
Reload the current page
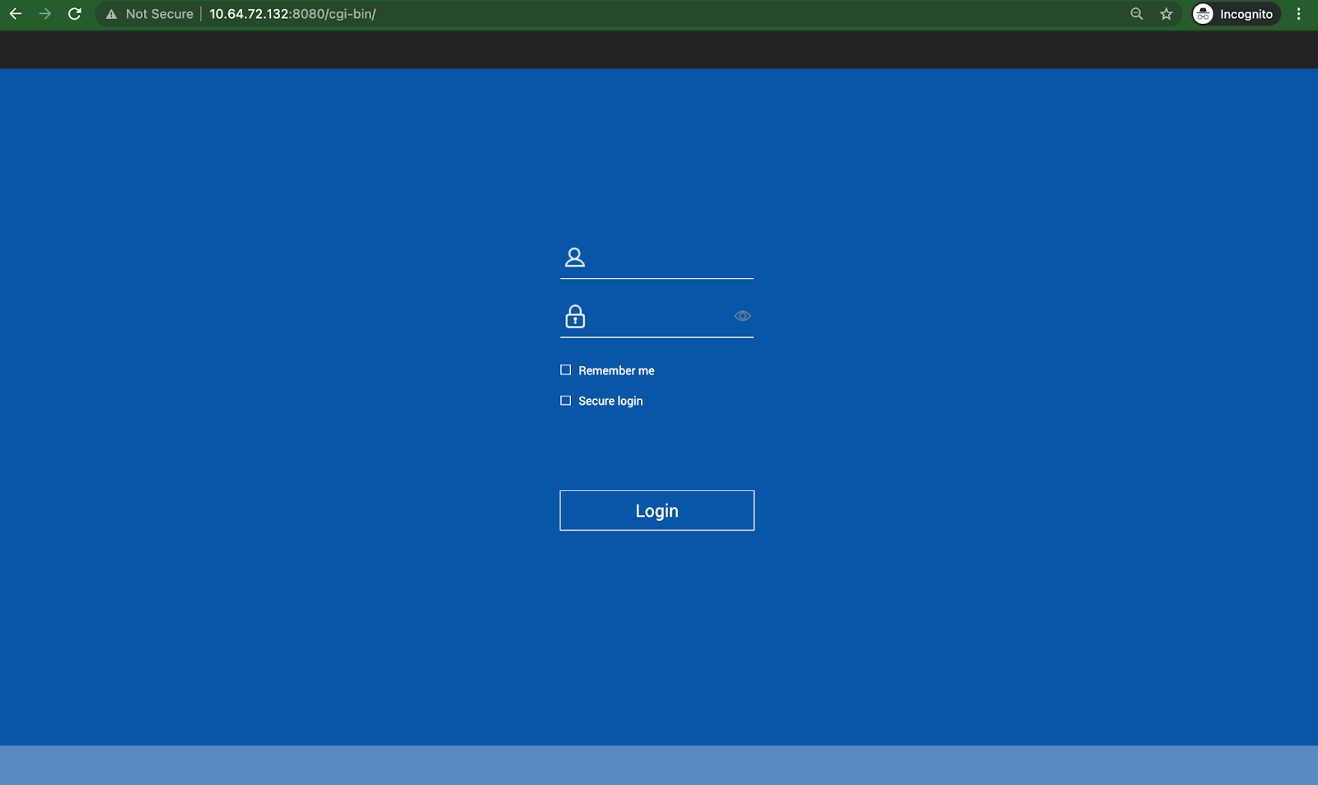[75, 14]
